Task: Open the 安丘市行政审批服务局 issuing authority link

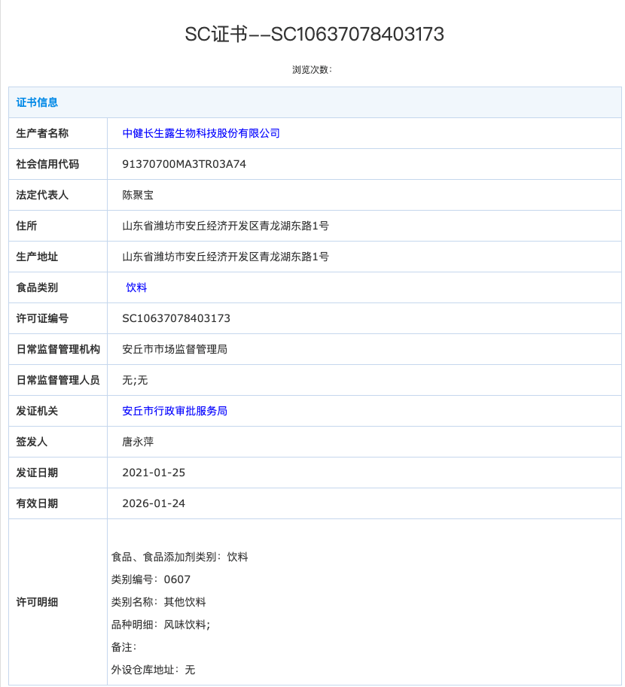Action: pos(176,411)
